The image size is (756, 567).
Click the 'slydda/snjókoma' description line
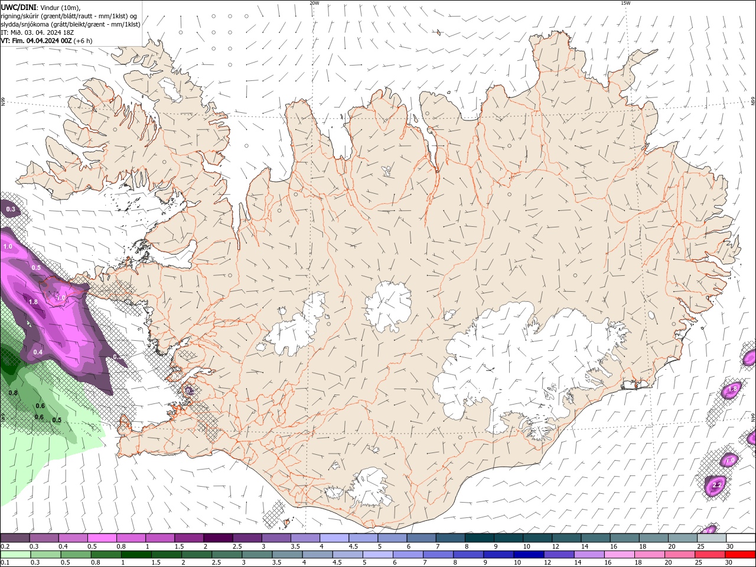[70, 24]
